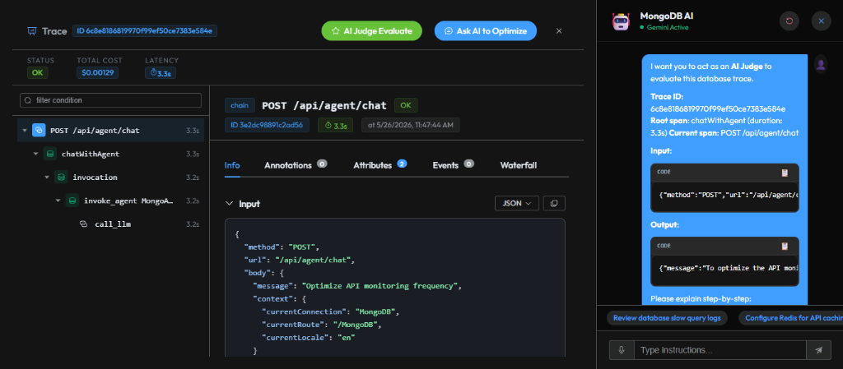Click the link icon next to call_llm

(x=83, y=224)
